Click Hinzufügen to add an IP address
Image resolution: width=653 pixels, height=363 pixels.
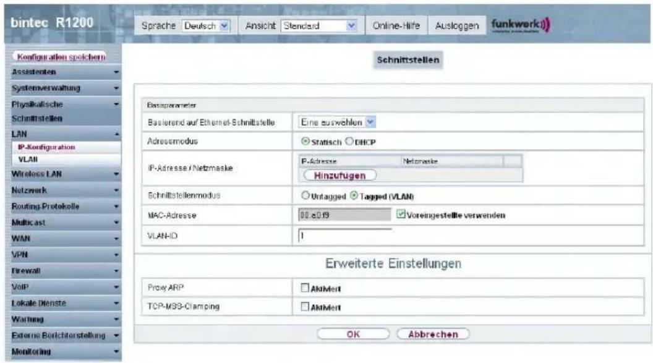pos(340,175)
